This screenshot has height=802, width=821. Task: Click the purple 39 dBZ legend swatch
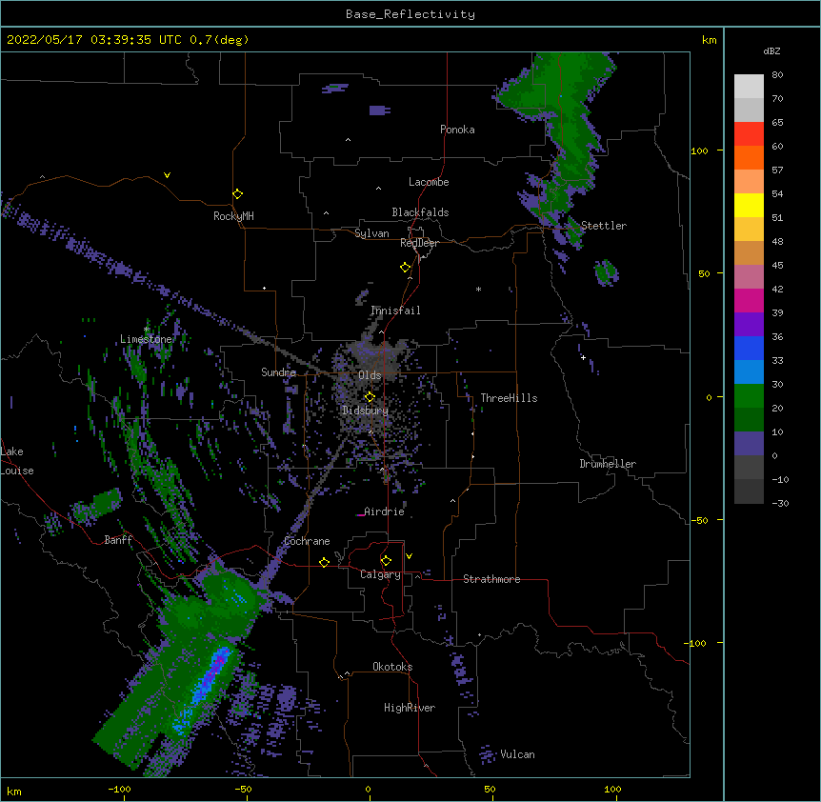point(749,325)
